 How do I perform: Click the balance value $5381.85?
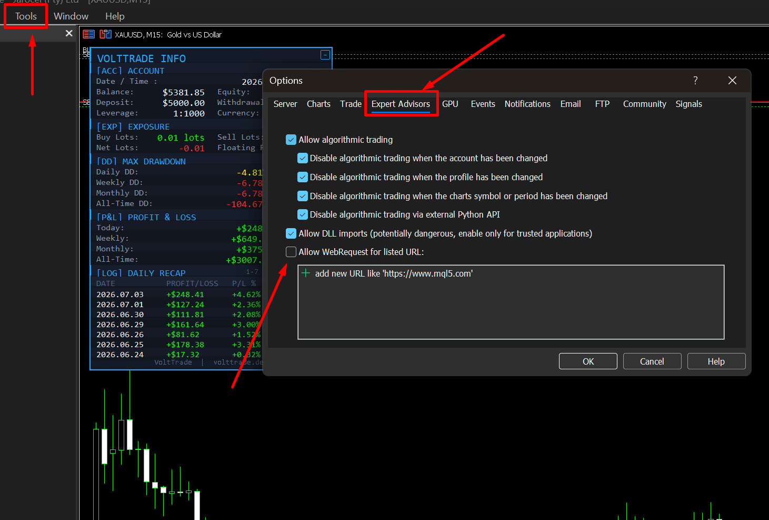[x=184, y=92]
